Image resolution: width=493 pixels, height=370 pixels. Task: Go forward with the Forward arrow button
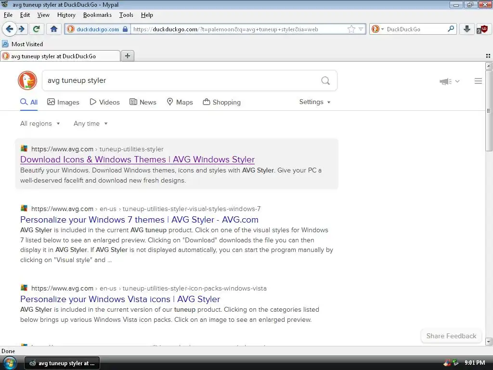[x=22, y=29]
